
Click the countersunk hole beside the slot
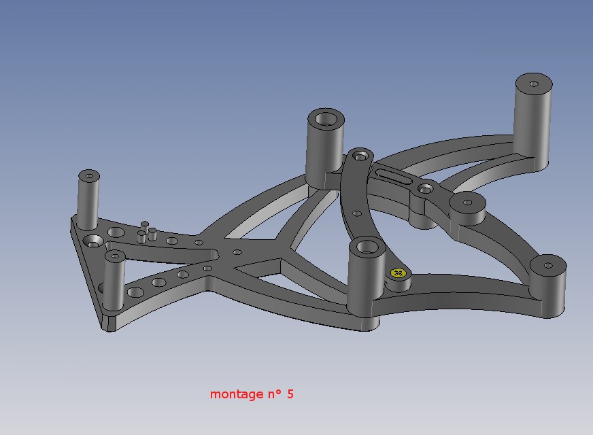pos(426,188)
